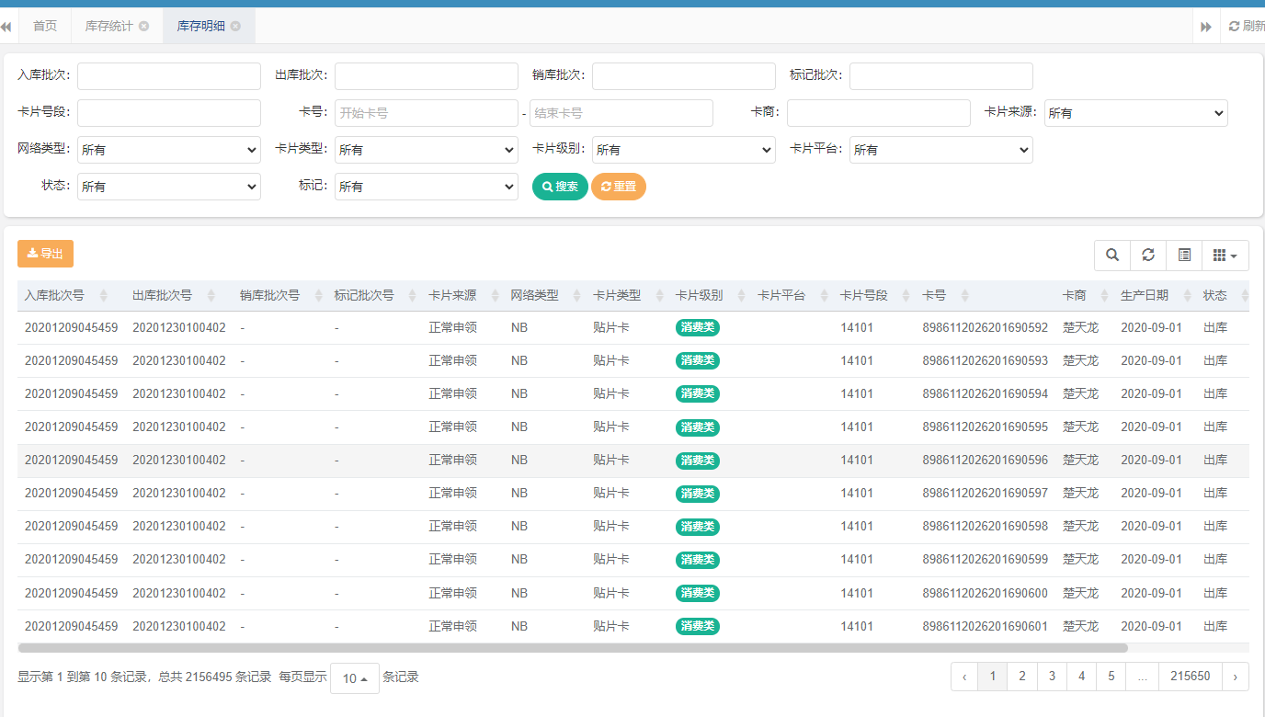The width and height of the screenshot is (1265, 717).
Task: Close the 库存统计 tab with its x icon
Action: (x=144, y=26)
